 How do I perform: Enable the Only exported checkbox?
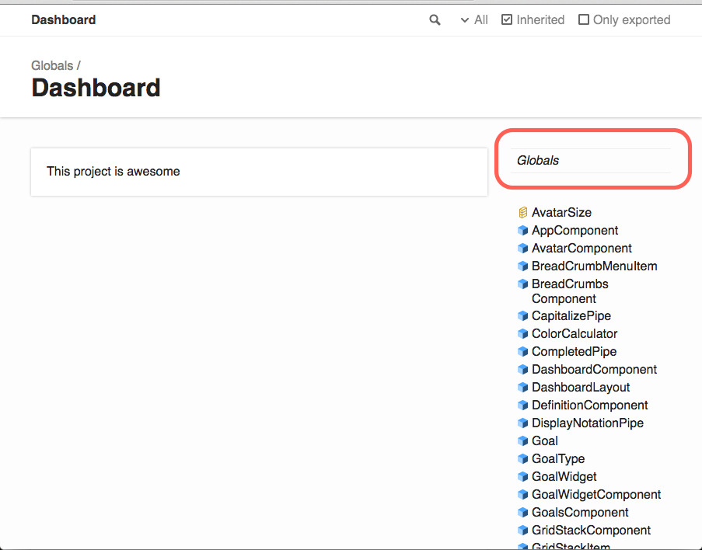[x=583, y=19]
